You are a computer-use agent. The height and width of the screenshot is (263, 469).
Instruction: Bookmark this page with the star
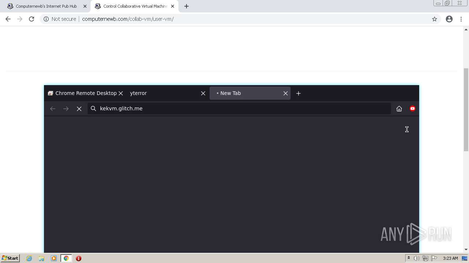pyautogui.click(x=435, y=19)
